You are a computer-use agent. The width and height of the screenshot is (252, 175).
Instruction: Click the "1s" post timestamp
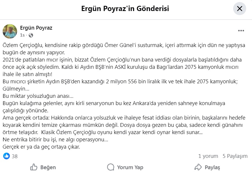coord(22,35)
